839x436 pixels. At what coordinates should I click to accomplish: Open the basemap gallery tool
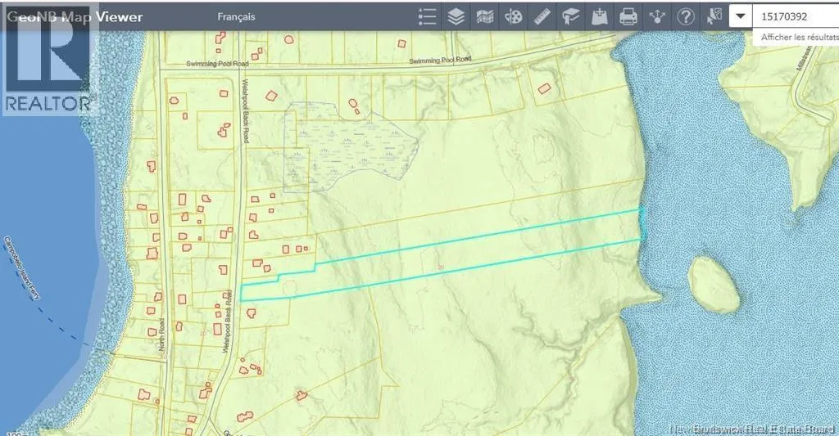tap(485, 16)
